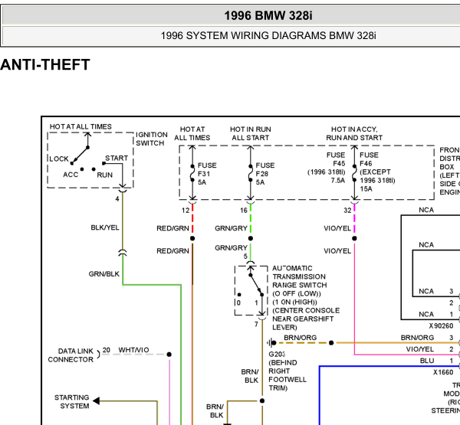Click the "FUSE F46 (EXCEPT 1996 318ti) 15A" label
The height and width of the screenshot is (425, 460).
coord(377,172)
